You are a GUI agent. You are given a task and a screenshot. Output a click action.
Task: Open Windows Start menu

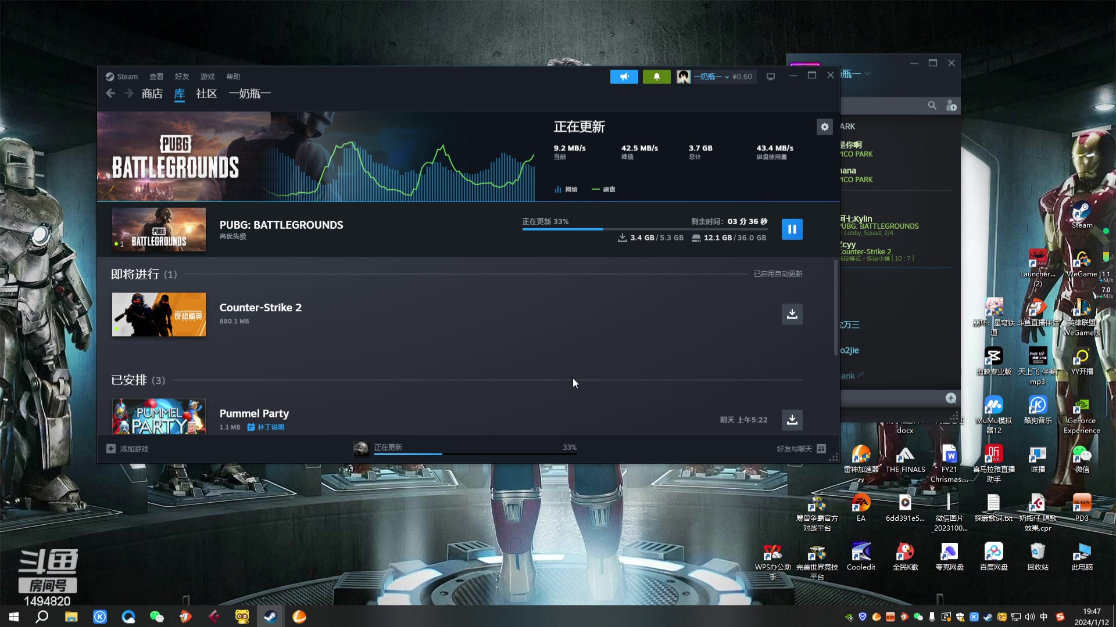14,617
